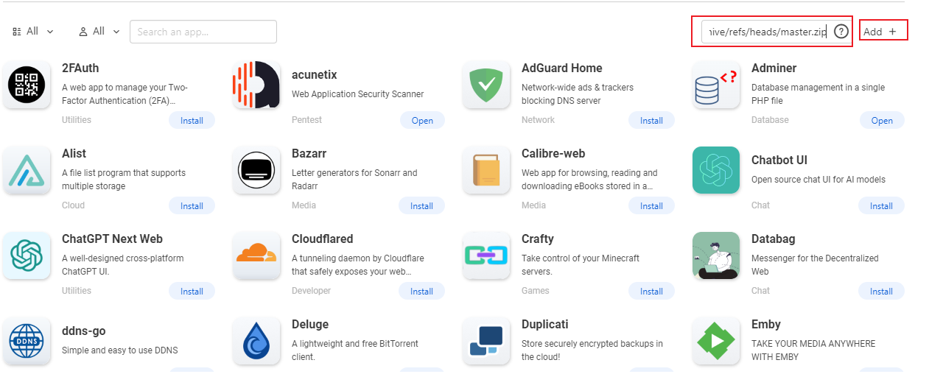929x388 pixels.
Task: Click the Deluge droplet icon
Action: (256, 341)
